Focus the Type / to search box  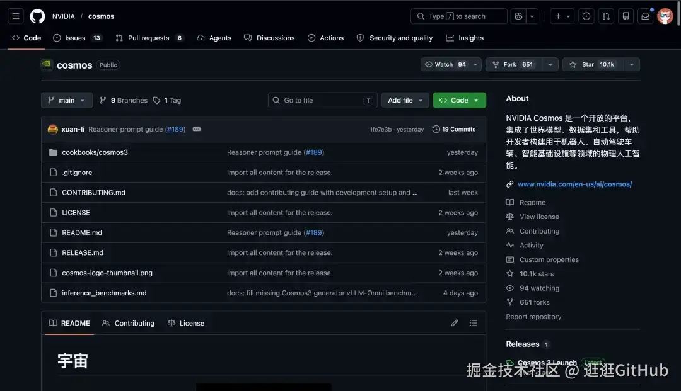[459, 16]
